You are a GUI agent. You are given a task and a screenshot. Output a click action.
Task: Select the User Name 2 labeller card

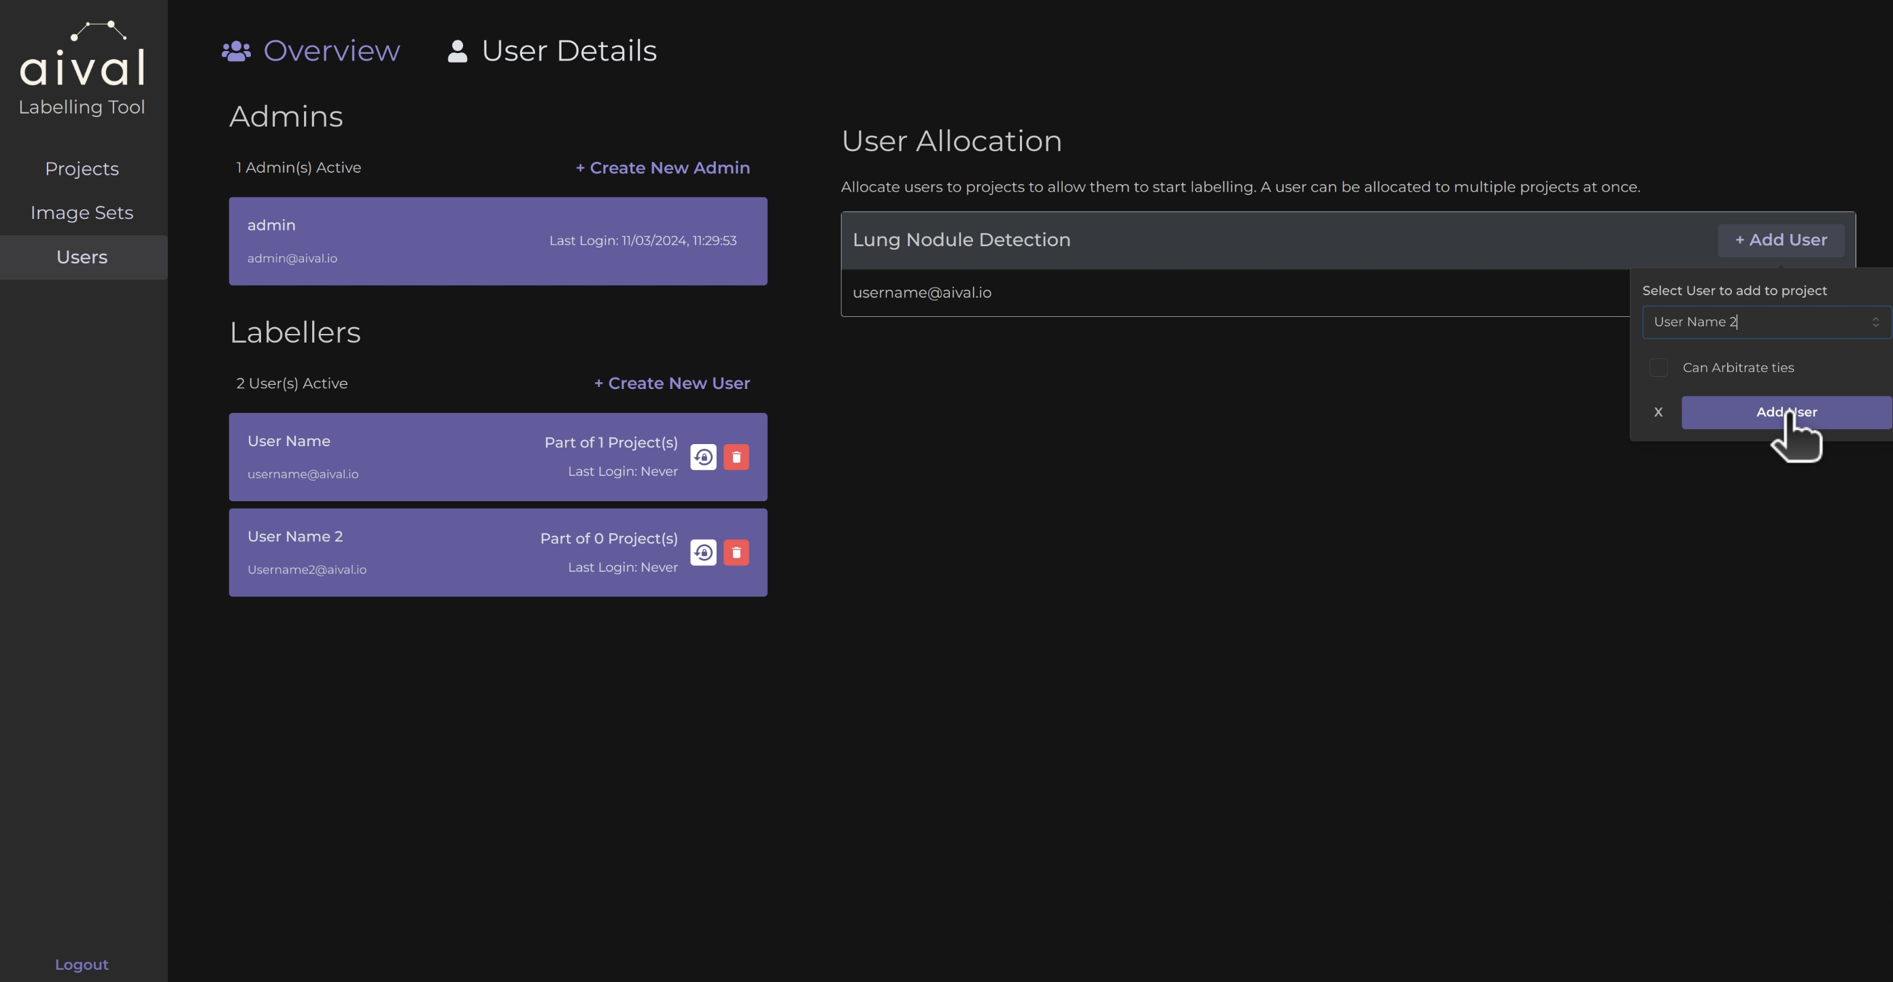tap(498, 553)
